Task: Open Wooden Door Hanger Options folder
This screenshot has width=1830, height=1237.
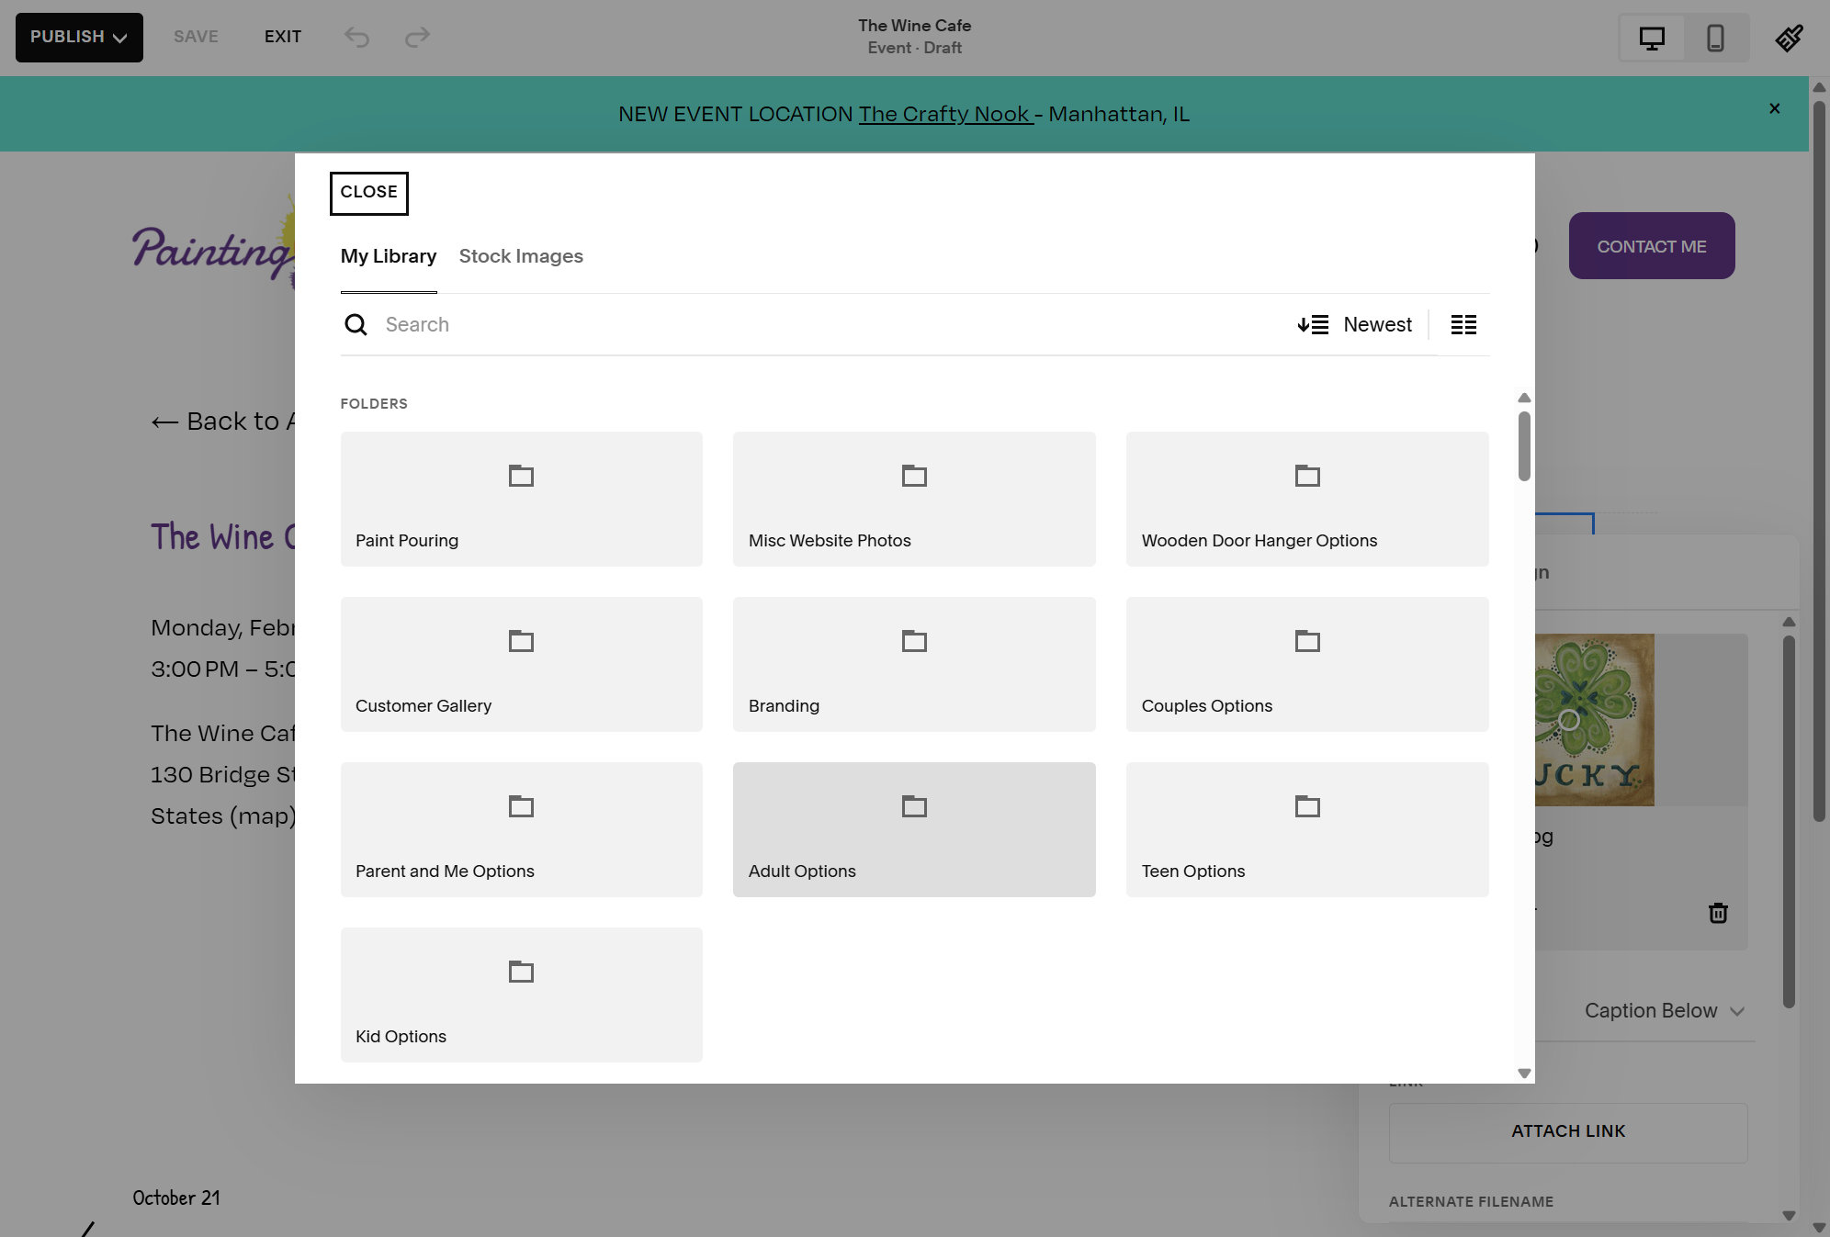Action: point(1307,499)
